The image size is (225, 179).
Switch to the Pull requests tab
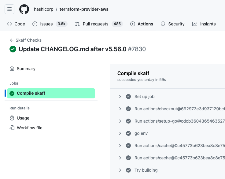(x=95, y=24)
